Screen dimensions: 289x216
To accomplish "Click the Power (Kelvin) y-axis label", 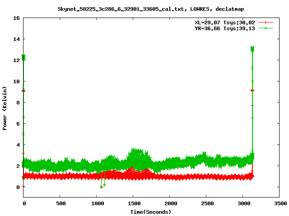I will point(5,108).
